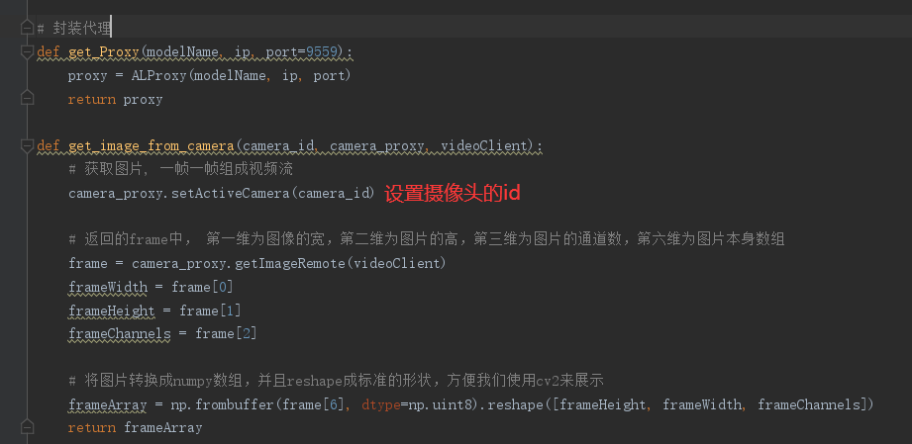Click the def keyword before get_image_from_camera

tap(49, 146)
